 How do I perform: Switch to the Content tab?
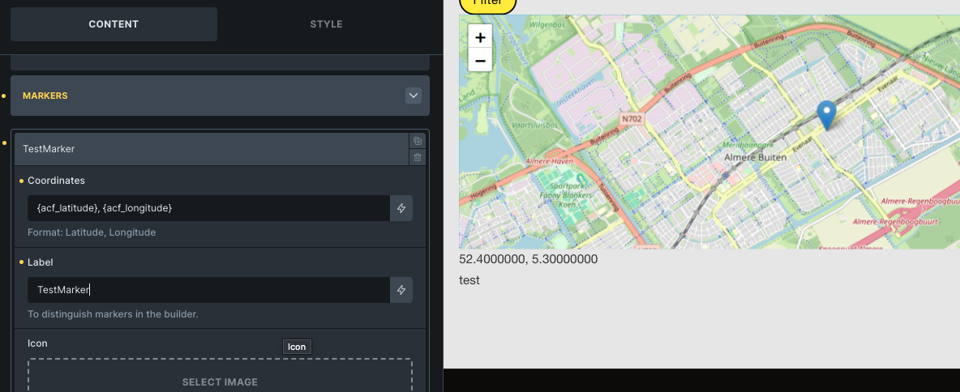tap(114, 24)
